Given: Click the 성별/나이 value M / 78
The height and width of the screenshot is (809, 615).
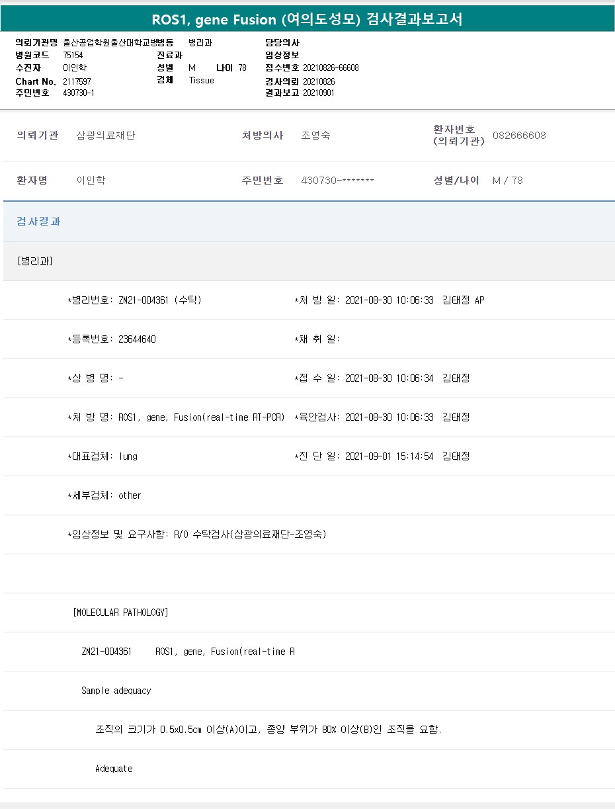Looking at the screenshot, I should coord(507,181).
